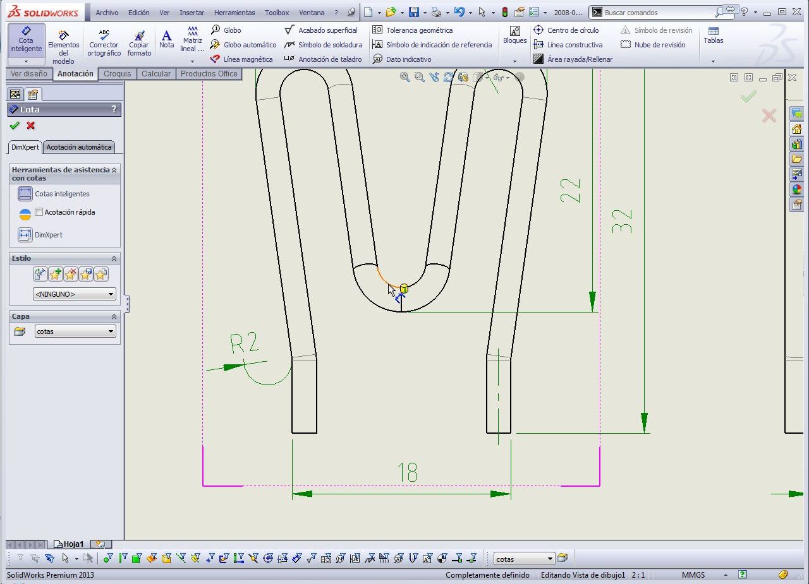Click Símbolo de soldadura tool

pyautogui.click(x=324, y=45)
